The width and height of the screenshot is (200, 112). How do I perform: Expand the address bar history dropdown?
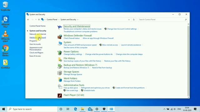tap(129, 20)
